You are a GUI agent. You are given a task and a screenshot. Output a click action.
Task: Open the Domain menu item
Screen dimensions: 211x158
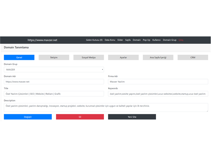(x=137, y=40)
